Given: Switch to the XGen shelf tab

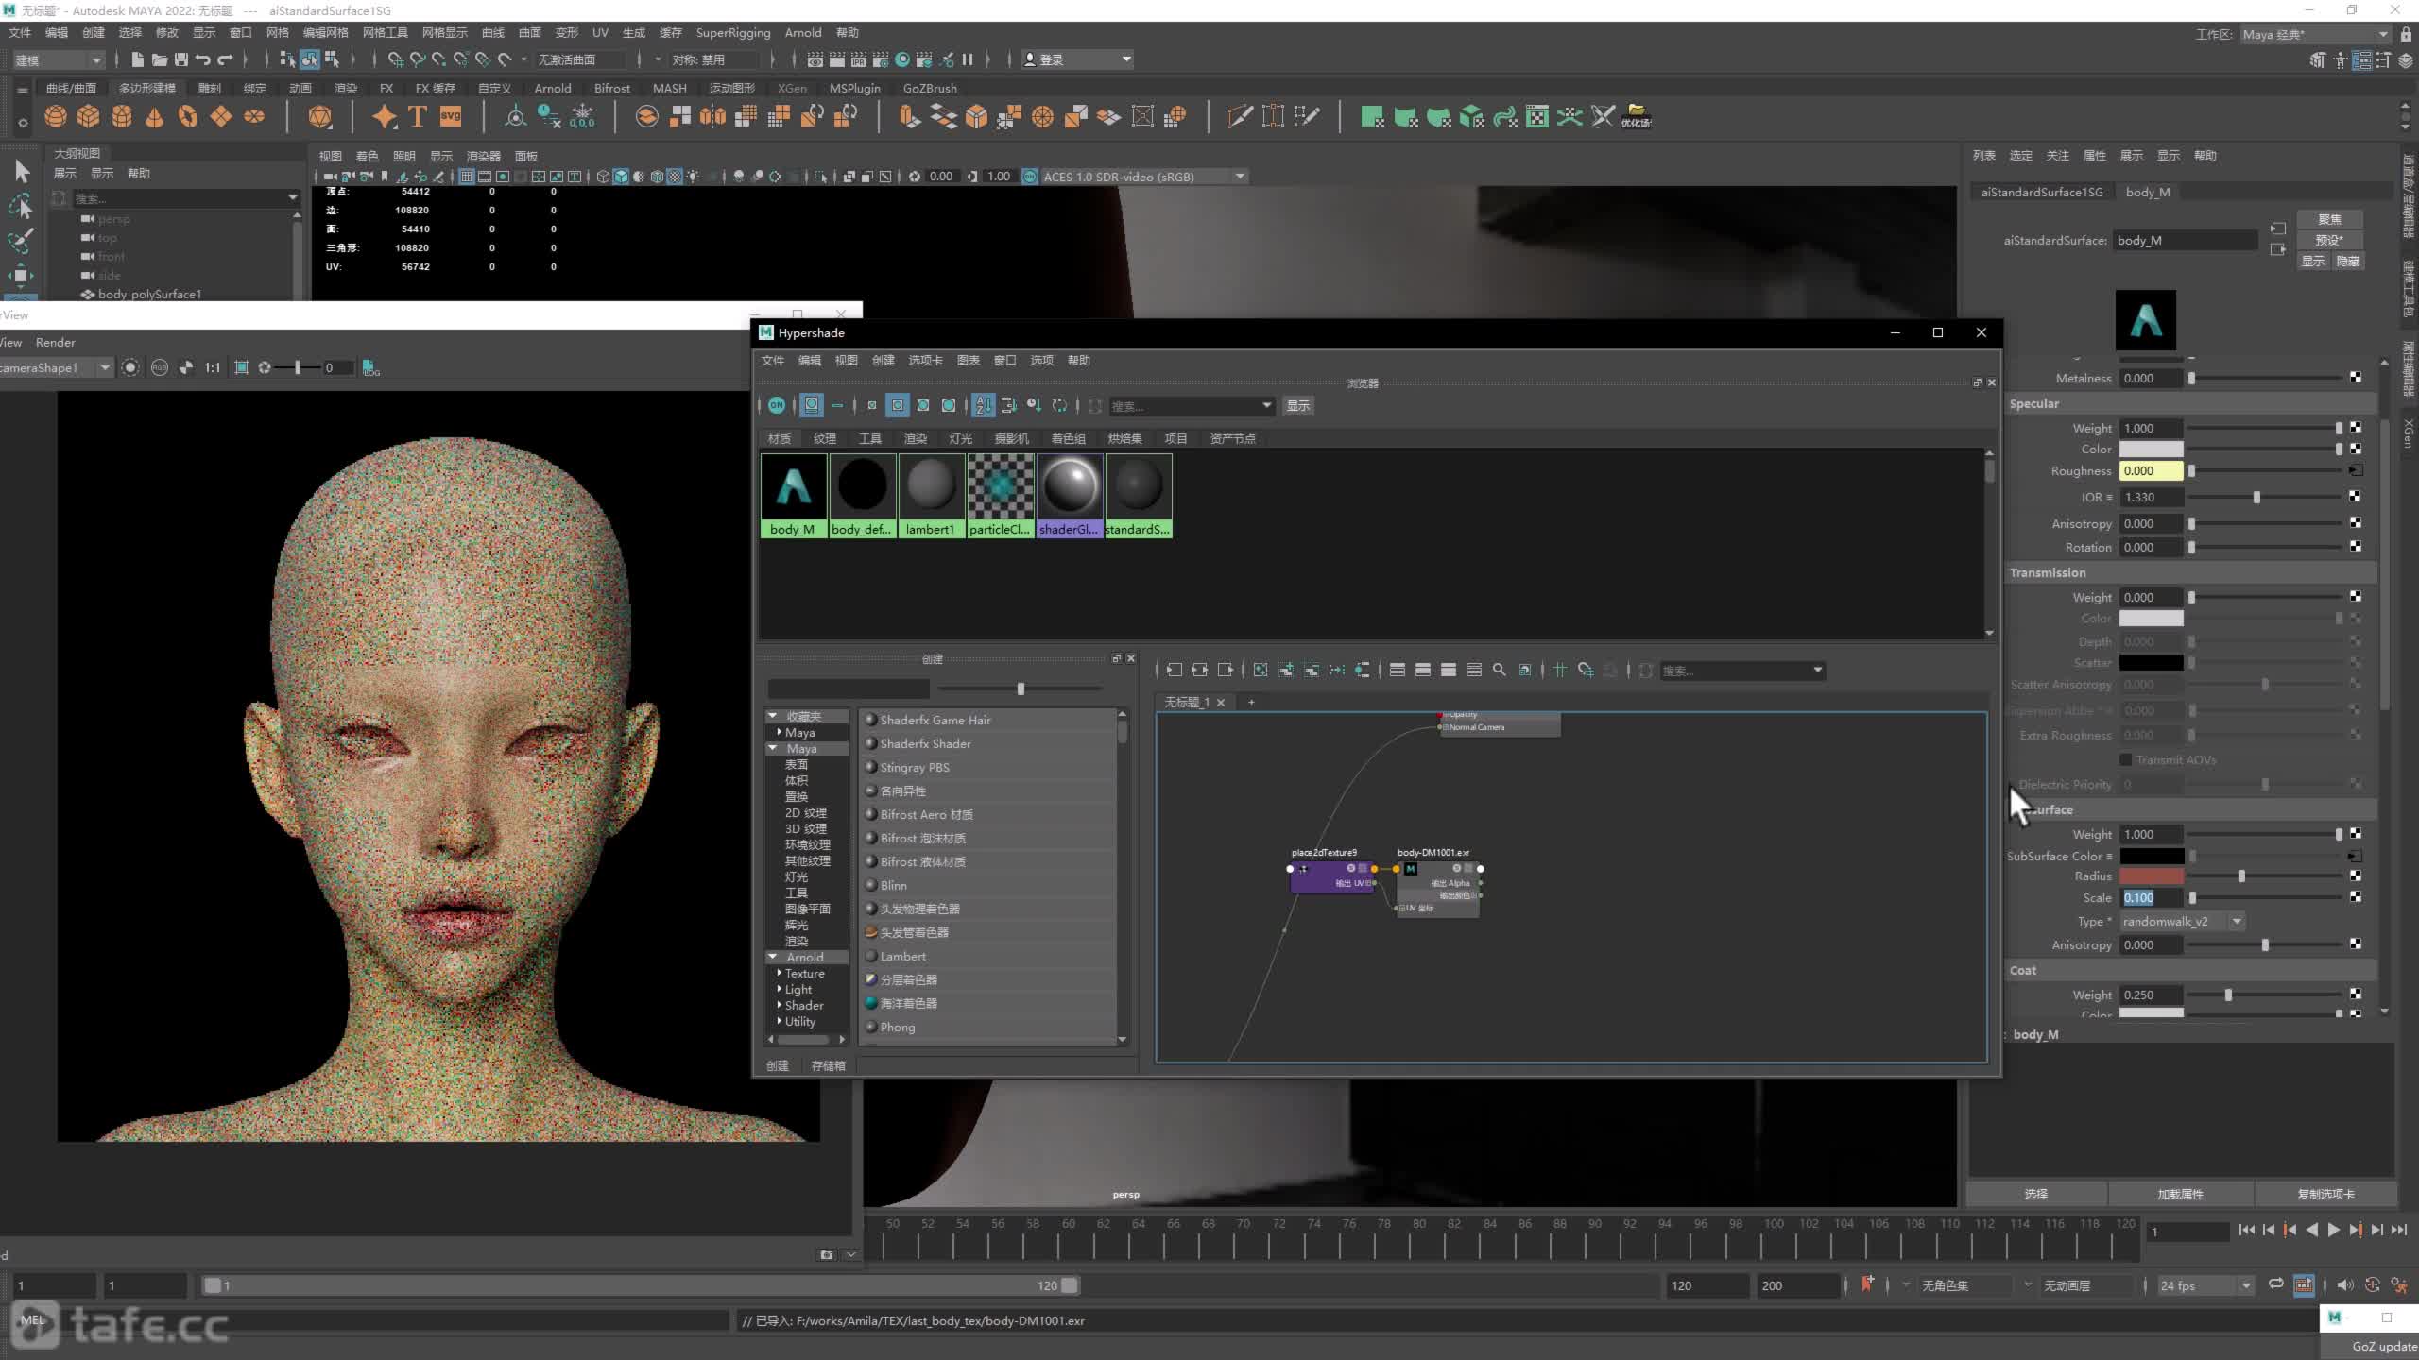Looking at the screenshot, I should [792, 88].
